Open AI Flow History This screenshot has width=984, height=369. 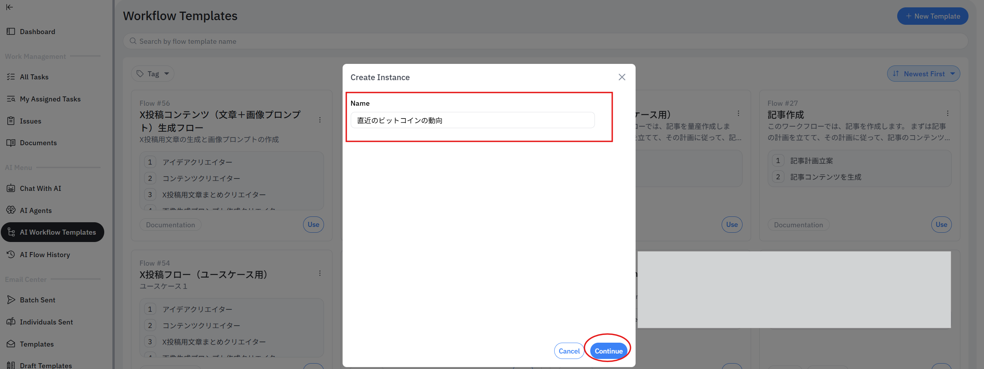click(x=45, y=255)
